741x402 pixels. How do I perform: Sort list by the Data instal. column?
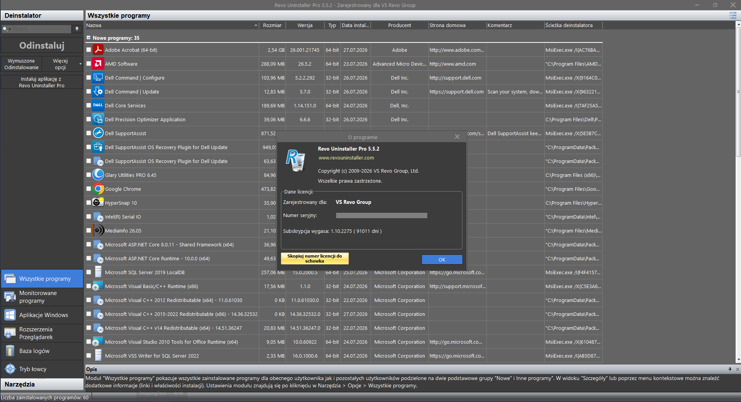(x=355, y=25)
